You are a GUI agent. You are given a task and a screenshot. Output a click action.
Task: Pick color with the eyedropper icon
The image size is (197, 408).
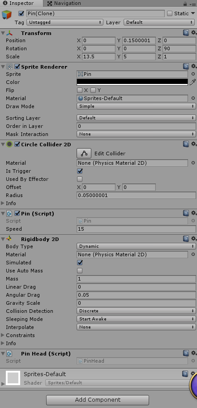[x=193, y=82]
